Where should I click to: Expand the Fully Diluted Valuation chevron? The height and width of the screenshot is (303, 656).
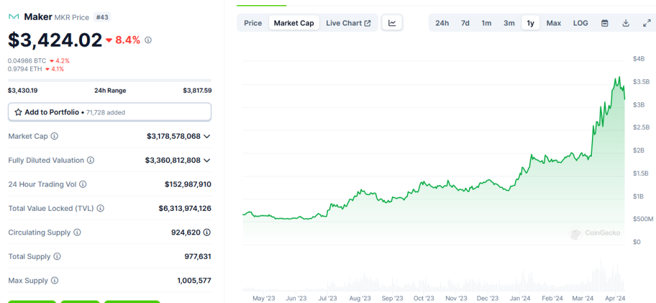pos(207,160)
